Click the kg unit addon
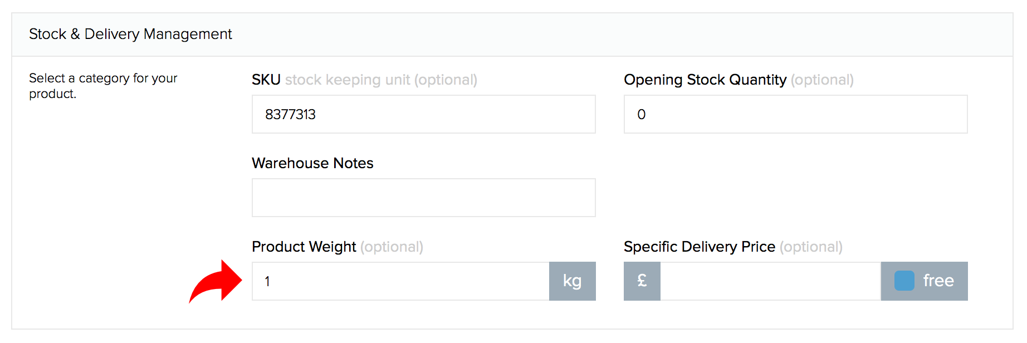The image size is (1027, 343). (573, 281)
